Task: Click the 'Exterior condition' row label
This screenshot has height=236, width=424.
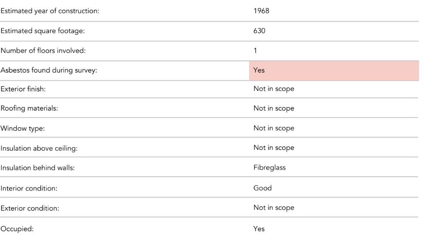Action: click(x=30, y=208)
